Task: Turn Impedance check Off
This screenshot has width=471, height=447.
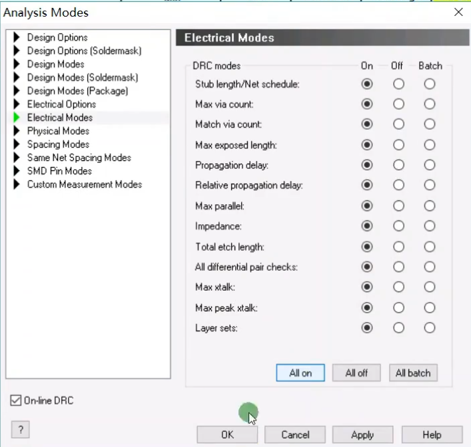Action: tap(398, 226)
